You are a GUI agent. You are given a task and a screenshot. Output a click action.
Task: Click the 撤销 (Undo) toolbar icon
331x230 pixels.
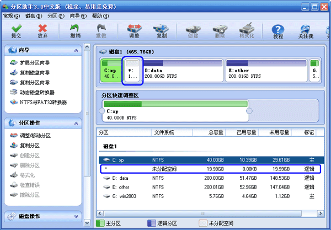[76, 30]
